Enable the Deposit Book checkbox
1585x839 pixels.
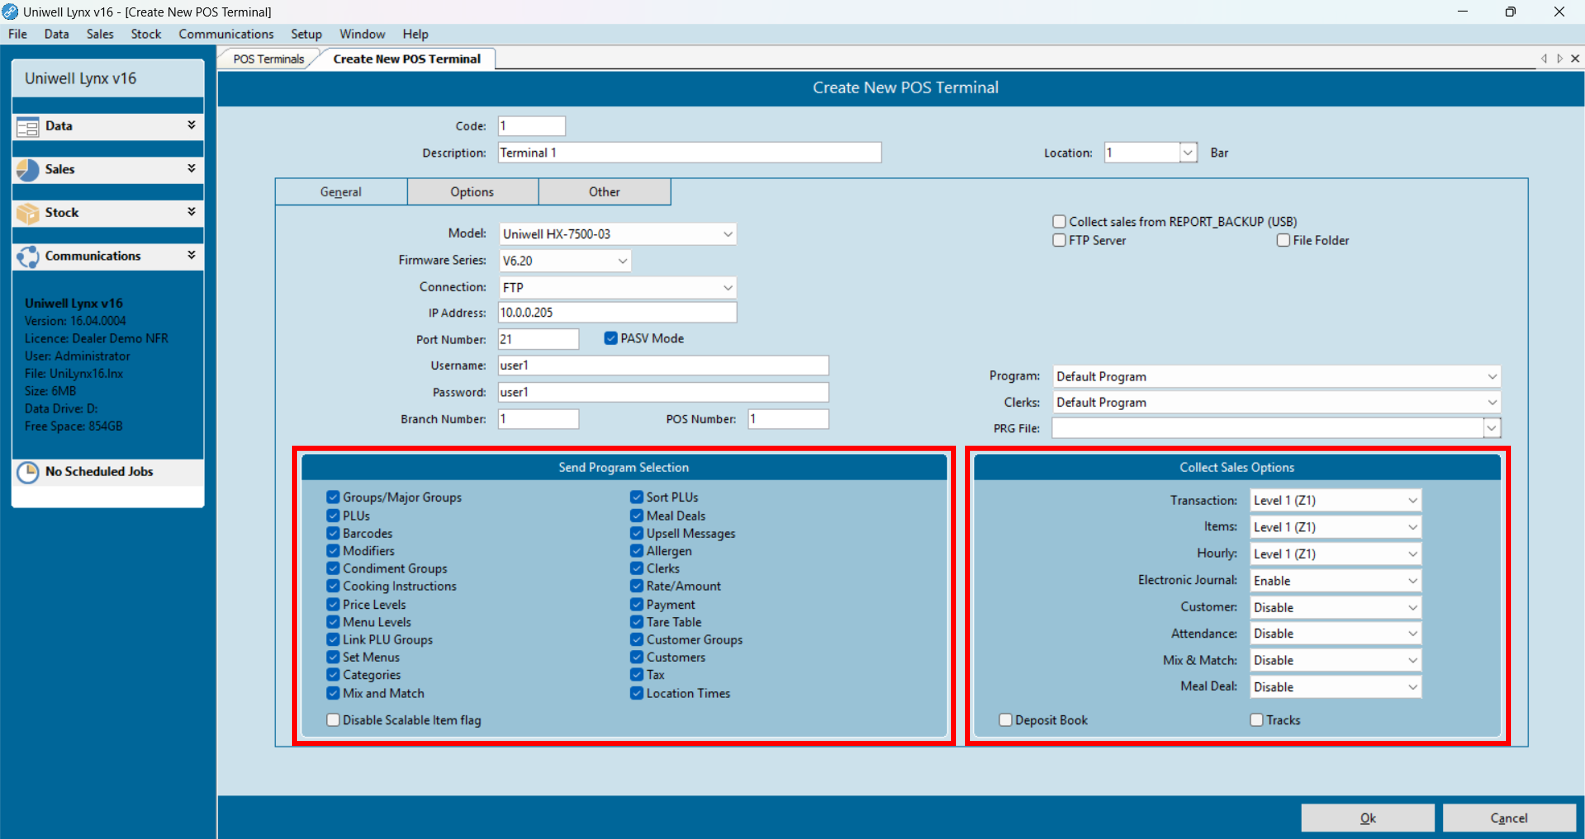(1005, 720)
